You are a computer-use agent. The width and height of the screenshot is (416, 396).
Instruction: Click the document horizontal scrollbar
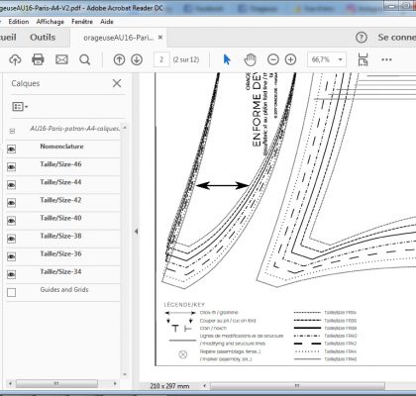[x=297, y=385]
